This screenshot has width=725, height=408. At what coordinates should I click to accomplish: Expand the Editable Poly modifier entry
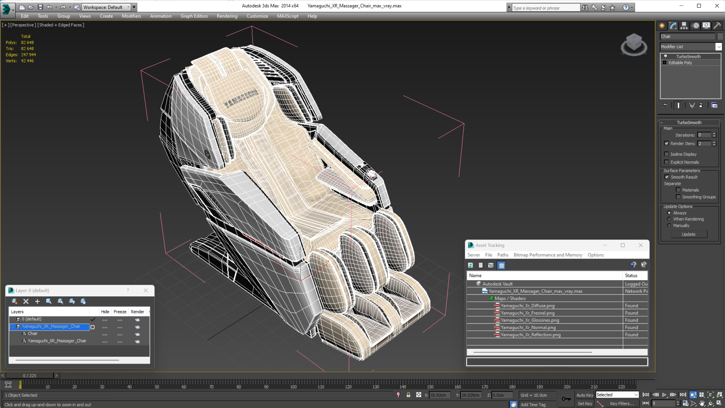click(665, 63)
